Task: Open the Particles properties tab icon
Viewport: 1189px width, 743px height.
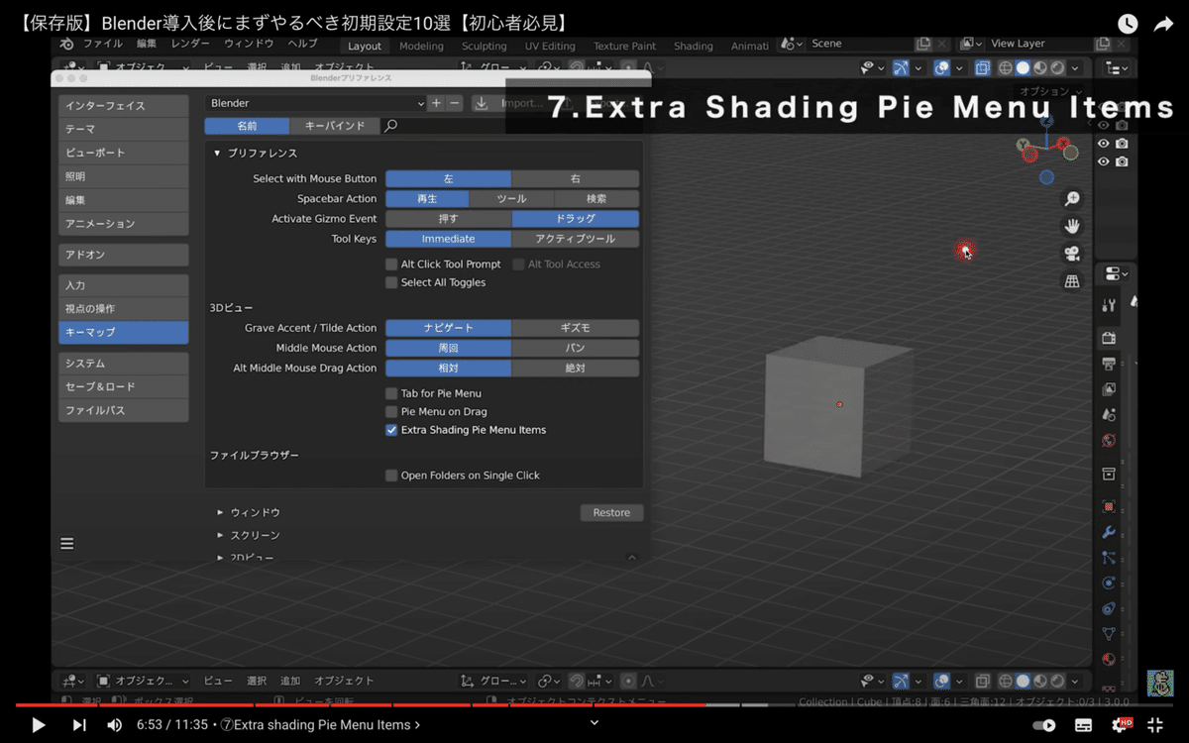Action: pyautogui.click(x=1109, y=558)
